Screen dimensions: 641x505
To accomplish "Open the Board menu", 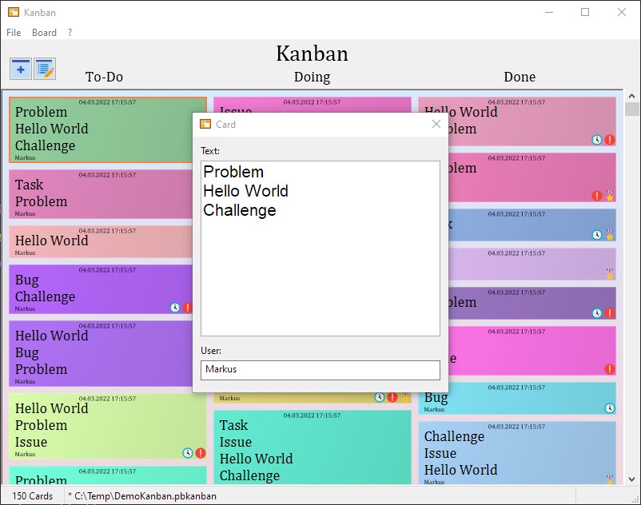I will click(44, 32).
